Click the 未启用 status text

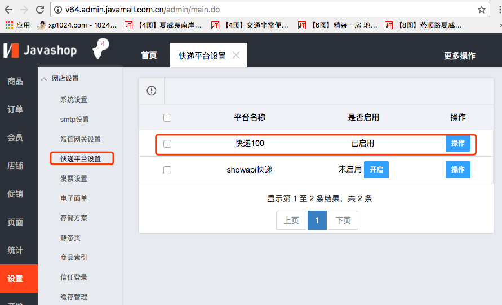pyautogui.click(x=350, y=169)
